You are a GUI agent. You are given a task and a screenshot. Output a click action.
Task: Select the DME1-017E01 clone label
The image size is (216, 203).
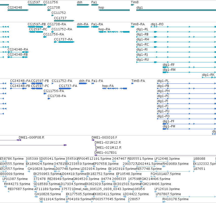click(x=105, y=153)
